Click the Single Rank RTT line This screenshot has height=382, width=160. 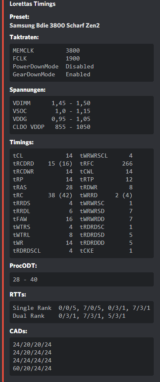coord(81,308)
